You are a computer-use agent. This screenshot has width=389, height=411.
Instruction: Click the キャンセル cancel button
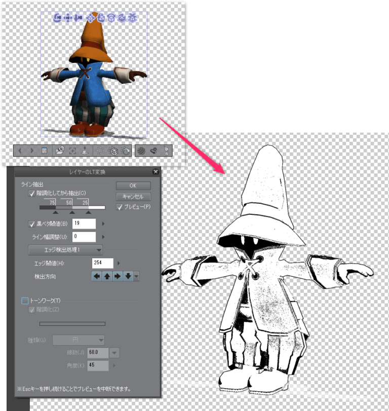coord(133,197)
